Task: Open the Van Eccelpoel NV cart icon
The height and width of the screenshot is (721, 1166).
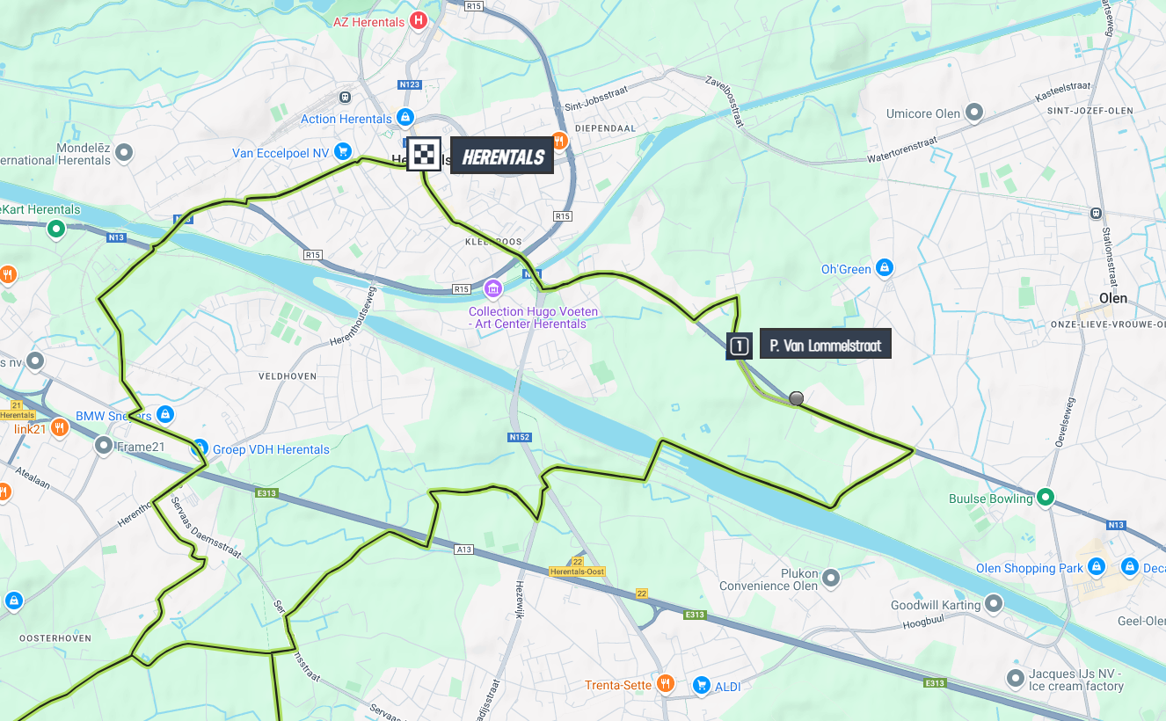Action: (x=342, y=152)
